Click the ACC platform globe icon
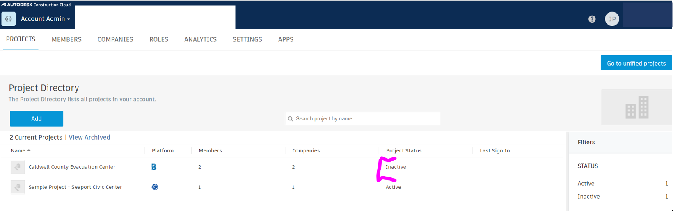 pyautogui.click(x=155, y=187)
